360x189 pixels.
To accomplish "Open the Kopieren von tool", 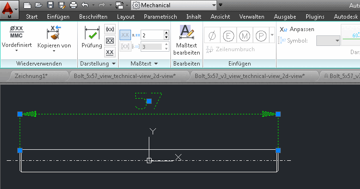I will 54,38.
